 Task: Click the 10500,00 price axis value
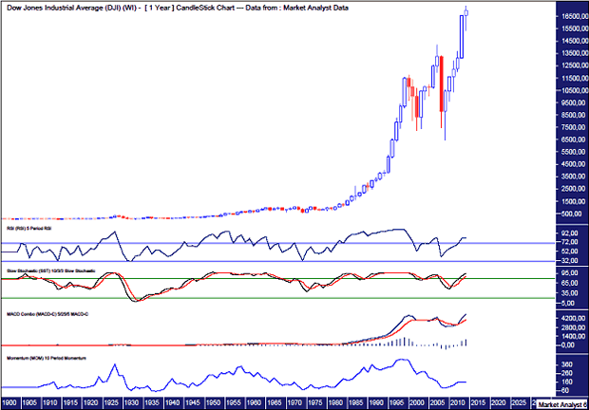(575, 90)
